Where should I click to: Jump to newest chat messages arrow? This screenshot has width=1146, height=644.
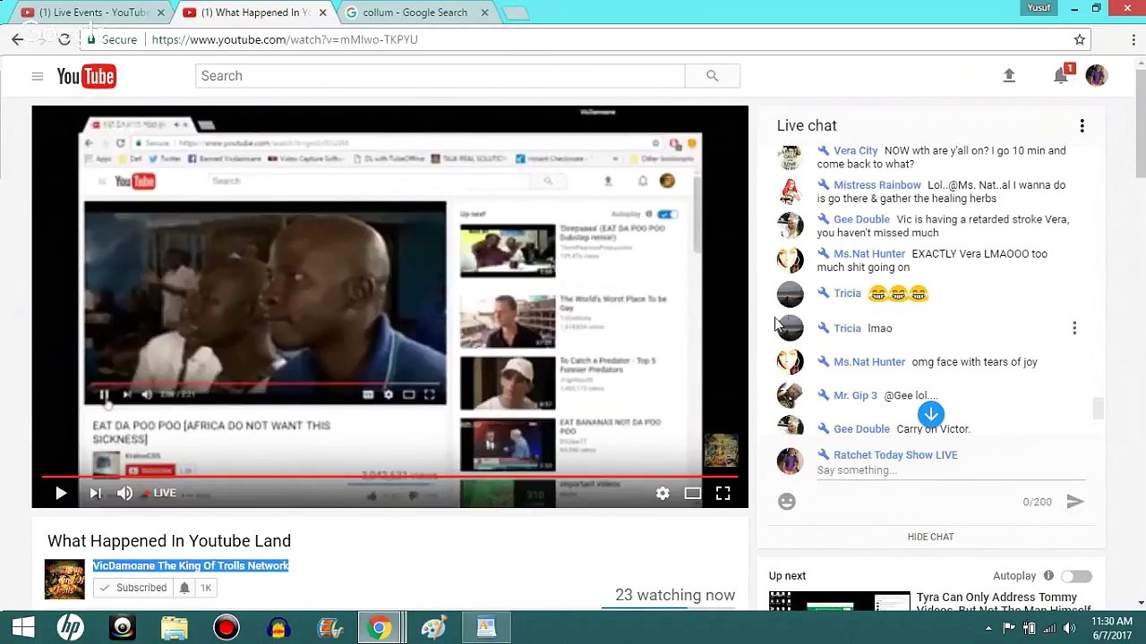click(931, 414)
